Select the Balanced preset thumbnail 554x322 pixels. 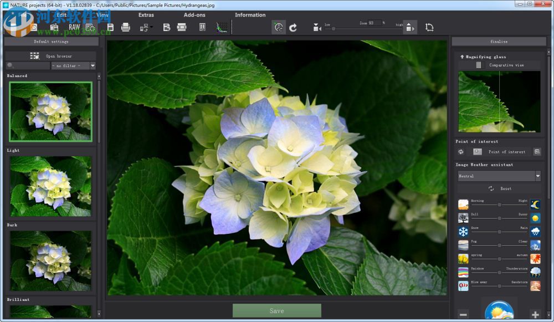point(50,112)
